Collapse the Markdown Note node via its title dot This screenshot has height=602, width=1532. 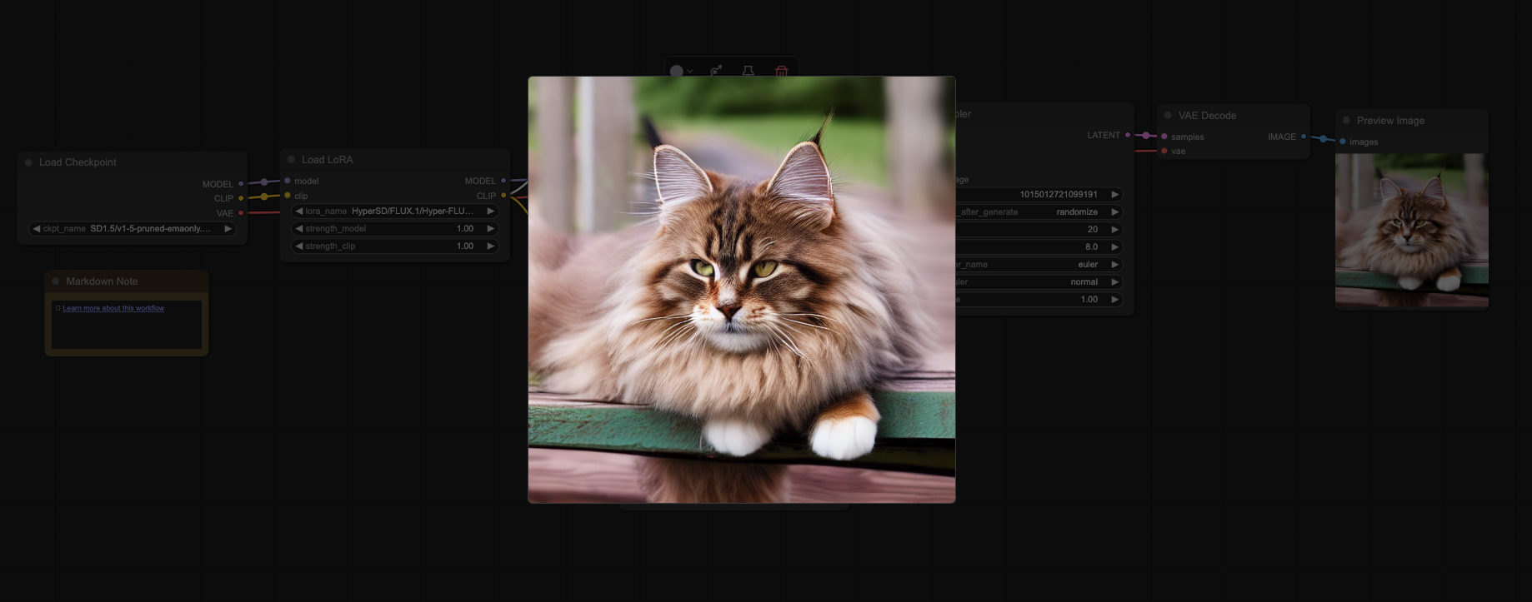coord(56,281)
